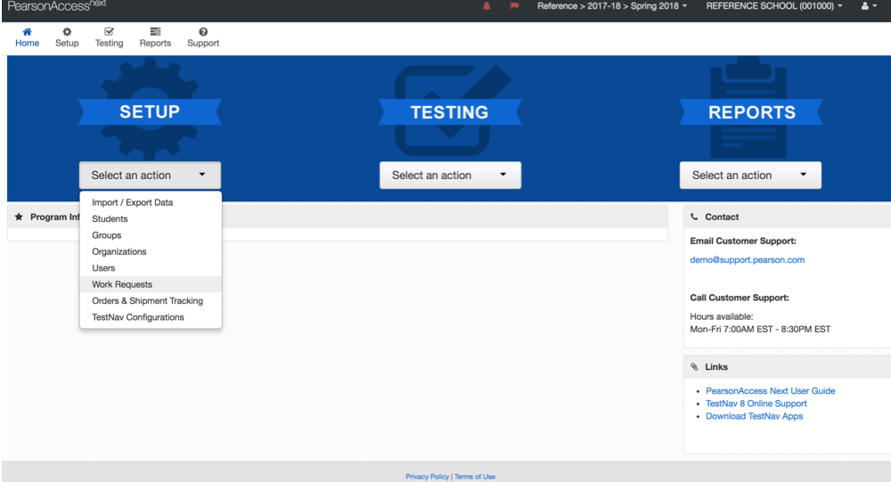Viewport: 891px width, 482px height.
Task: Click the Hours available text
Action: pos(721,316)
